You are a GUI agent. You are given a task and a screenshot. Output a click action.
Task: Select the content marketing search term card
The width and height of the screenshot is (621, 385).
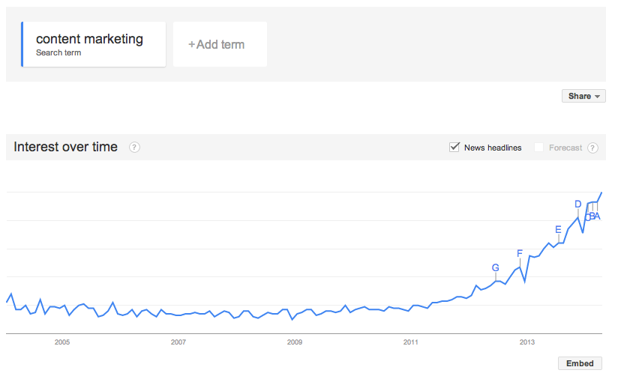(94, 44)
